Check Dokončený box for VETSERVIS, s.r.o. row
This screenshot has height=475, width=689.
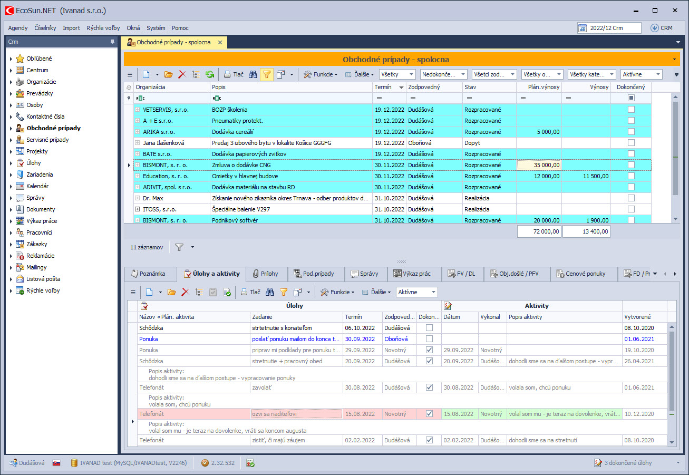(x=631, y=110)
